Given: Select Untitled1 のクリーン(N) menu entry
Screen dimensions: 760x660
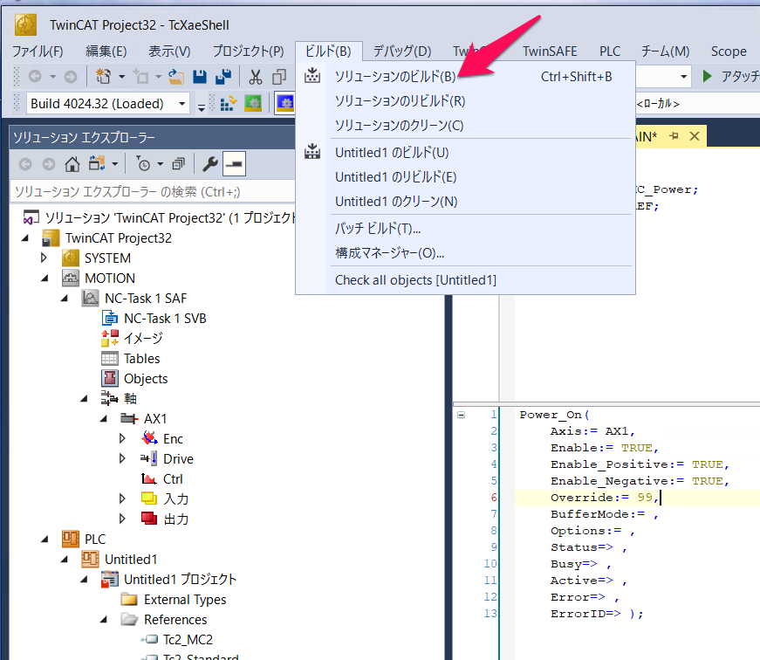Looking at the screenshot, I should point(465,202).
